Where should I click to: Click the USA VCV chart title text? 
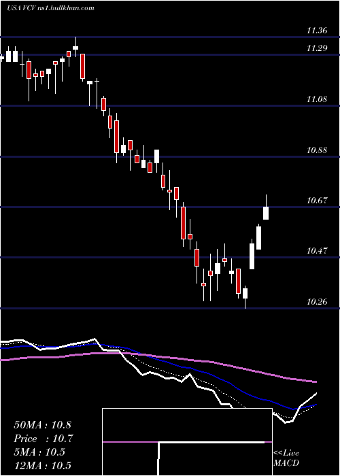coord(50,8)
